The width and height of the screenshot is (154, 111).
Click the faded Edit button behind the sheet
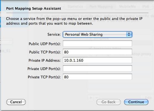[148, 98]
